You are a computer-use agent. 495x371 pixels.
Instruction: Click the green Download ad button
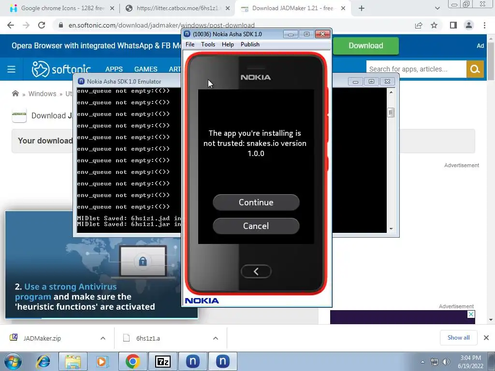365,46
